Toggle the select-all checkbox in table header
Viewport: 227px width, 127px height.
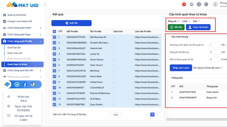pos(54,32)
